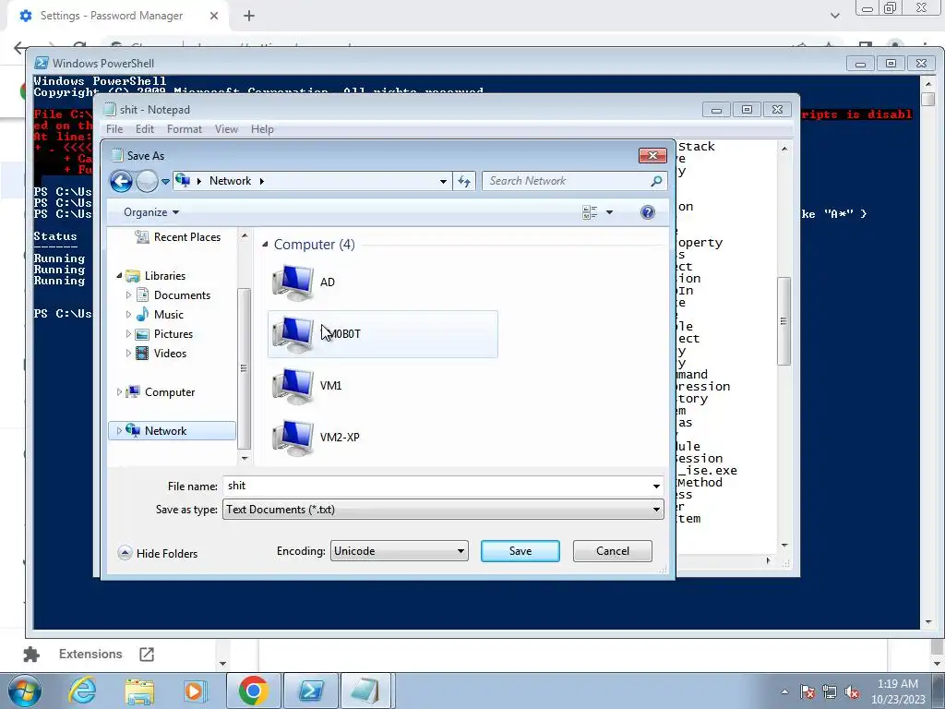
Task: Close the Save As dialog
Action: [x=652, y=155]
